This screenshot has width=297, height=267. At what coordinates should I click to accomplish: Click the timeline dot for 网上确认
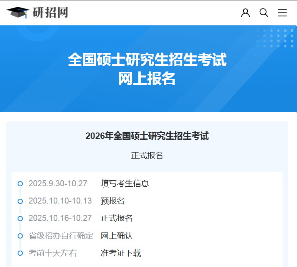point(20,236)
